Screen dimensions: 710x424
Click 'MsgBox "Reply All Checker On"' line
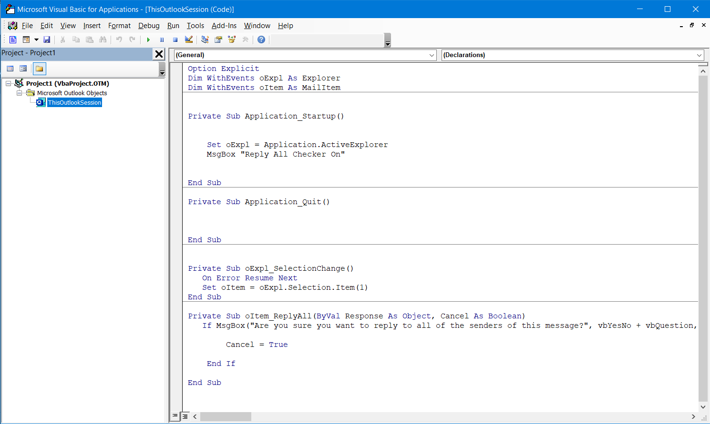click(x=276, y=154)
